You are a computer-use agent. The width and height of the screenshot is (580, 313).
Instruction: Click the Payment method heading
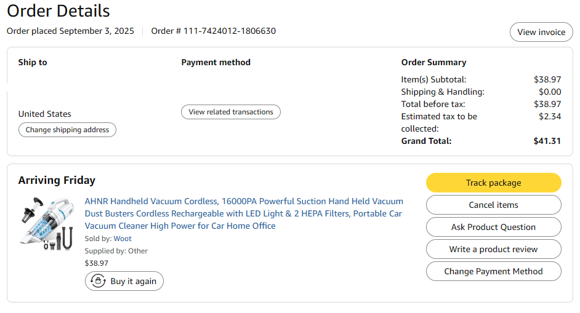pos(215,62)
